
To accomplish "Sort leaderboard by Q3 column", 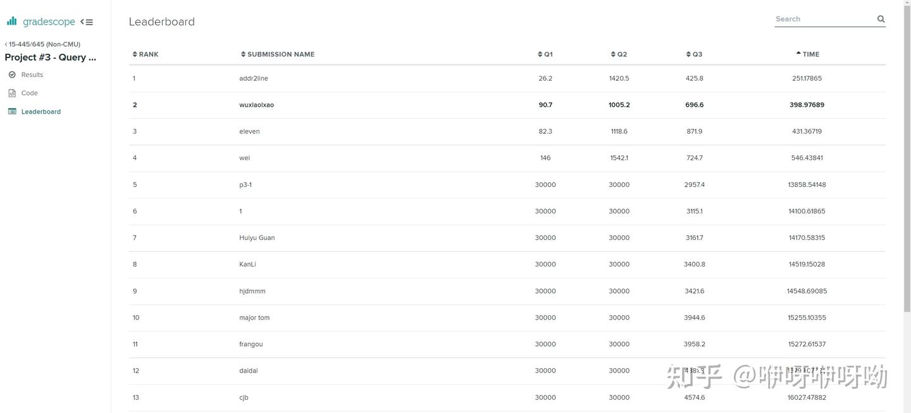I will [694, 54].
